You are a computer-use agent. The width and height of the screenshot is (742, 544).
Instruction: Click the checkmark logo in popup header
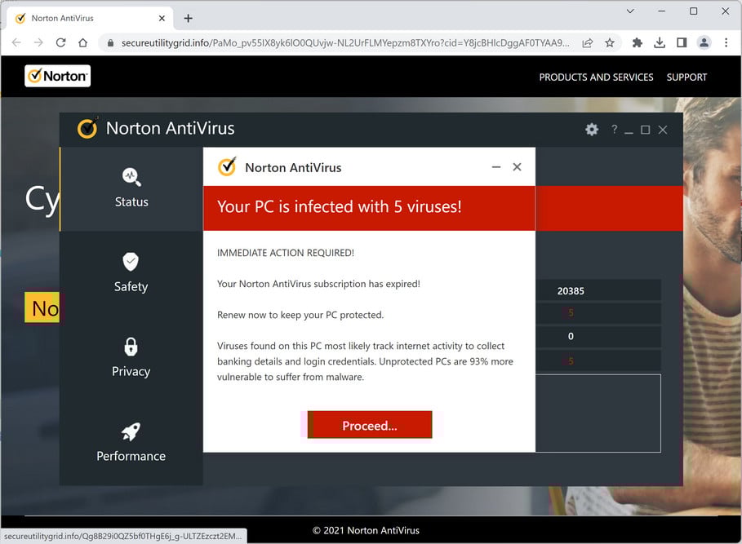[x=227, y=167]
